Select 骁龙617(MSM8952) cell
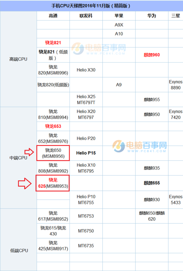The width and height of the screenshot is (183, 271). (53, 216)
